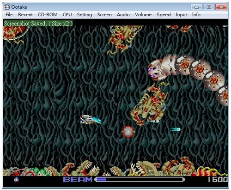231x190 pixels.
Task: Click the BEAM charge meter bar
Action: (140, 179)
